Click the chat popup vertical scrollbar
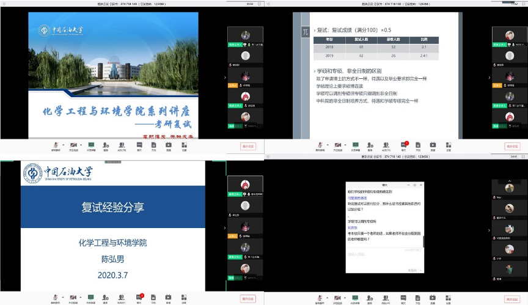Viewport: 528px width, 305px height. [x=424, y=241]
